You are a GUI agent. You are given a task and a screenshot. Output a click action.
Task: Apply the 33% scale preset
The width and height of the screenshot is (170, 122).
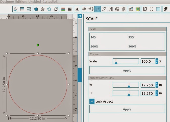[131, 37]
